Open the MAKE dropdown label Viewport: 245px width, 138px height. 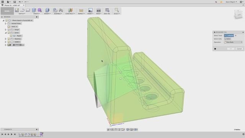click(99, 14)
